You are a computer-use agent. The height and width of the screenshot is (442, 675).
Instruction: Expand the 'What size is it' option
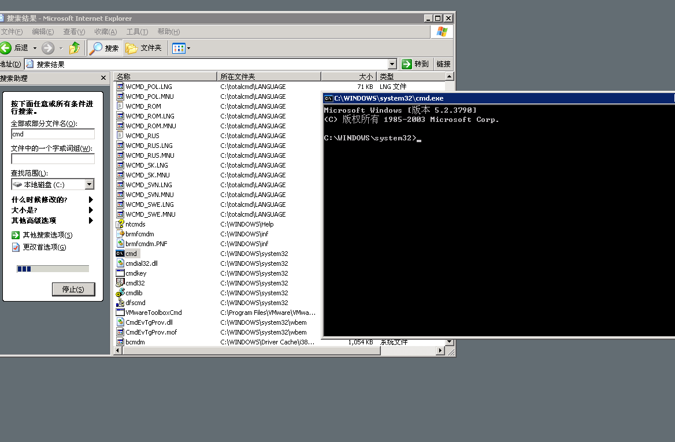tap(52, 210)
